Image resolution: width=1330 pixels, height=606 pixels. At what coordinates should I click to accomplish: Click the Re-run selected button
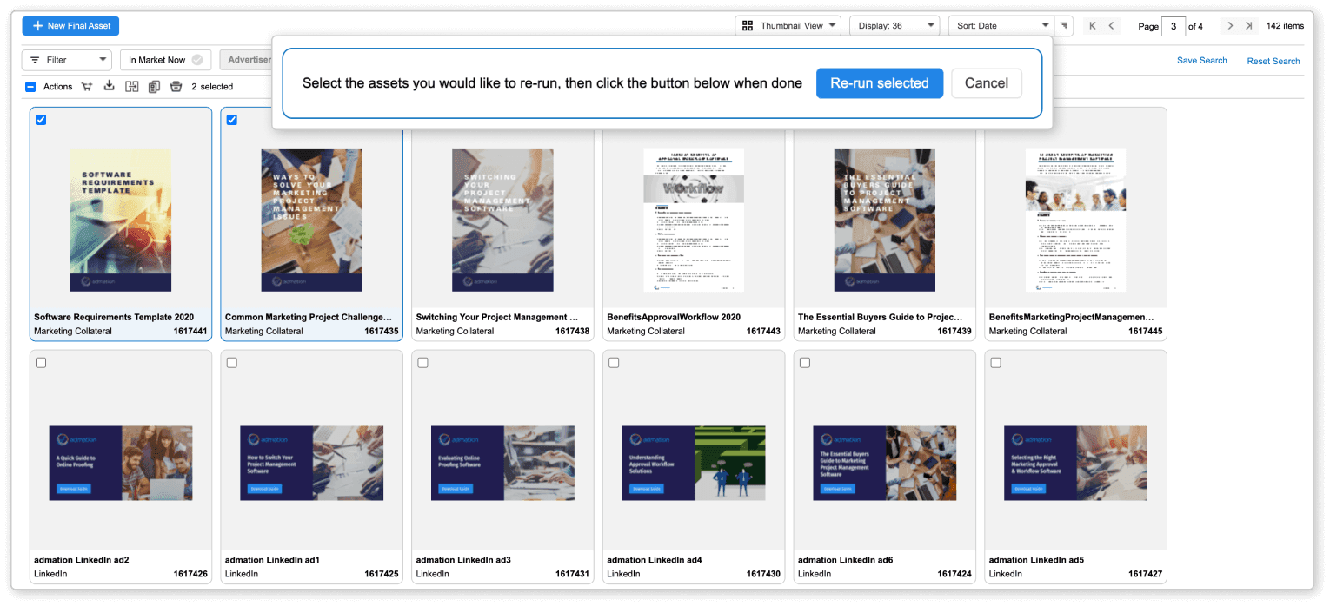click(x=879, y=83)
